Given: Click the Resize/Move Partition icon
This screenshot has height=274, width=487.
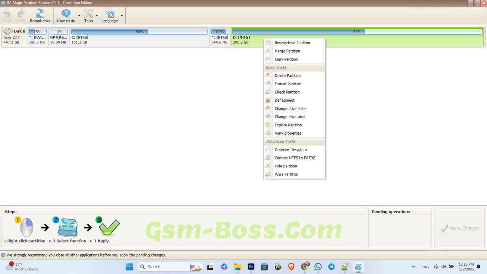Looking at the screenshot, I should pyautogui.click(x=268, y=43).
